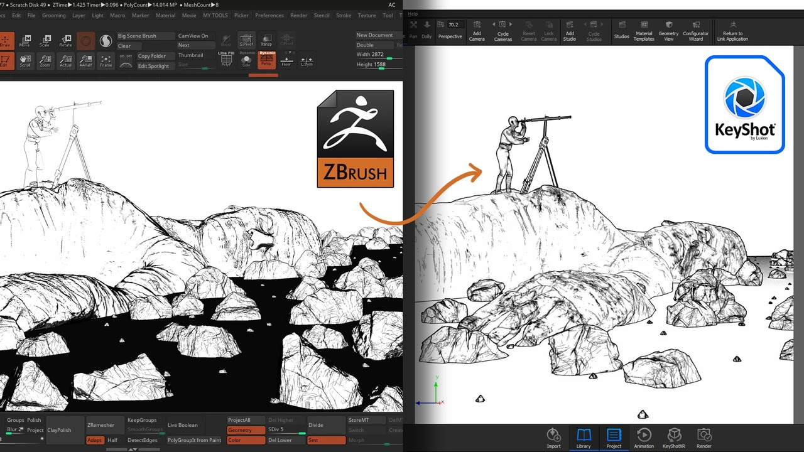Open Studios in KeyShot toolbar
Viewport: 804px width, 452px height.
click(622, 31)
